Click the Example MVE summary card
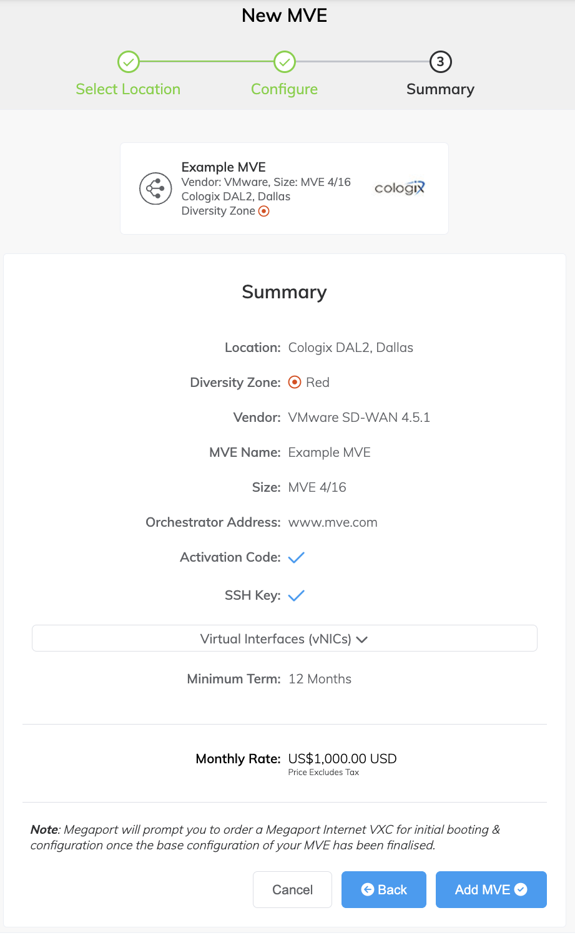Screen dimensions: 575x938 pos(284,188)
